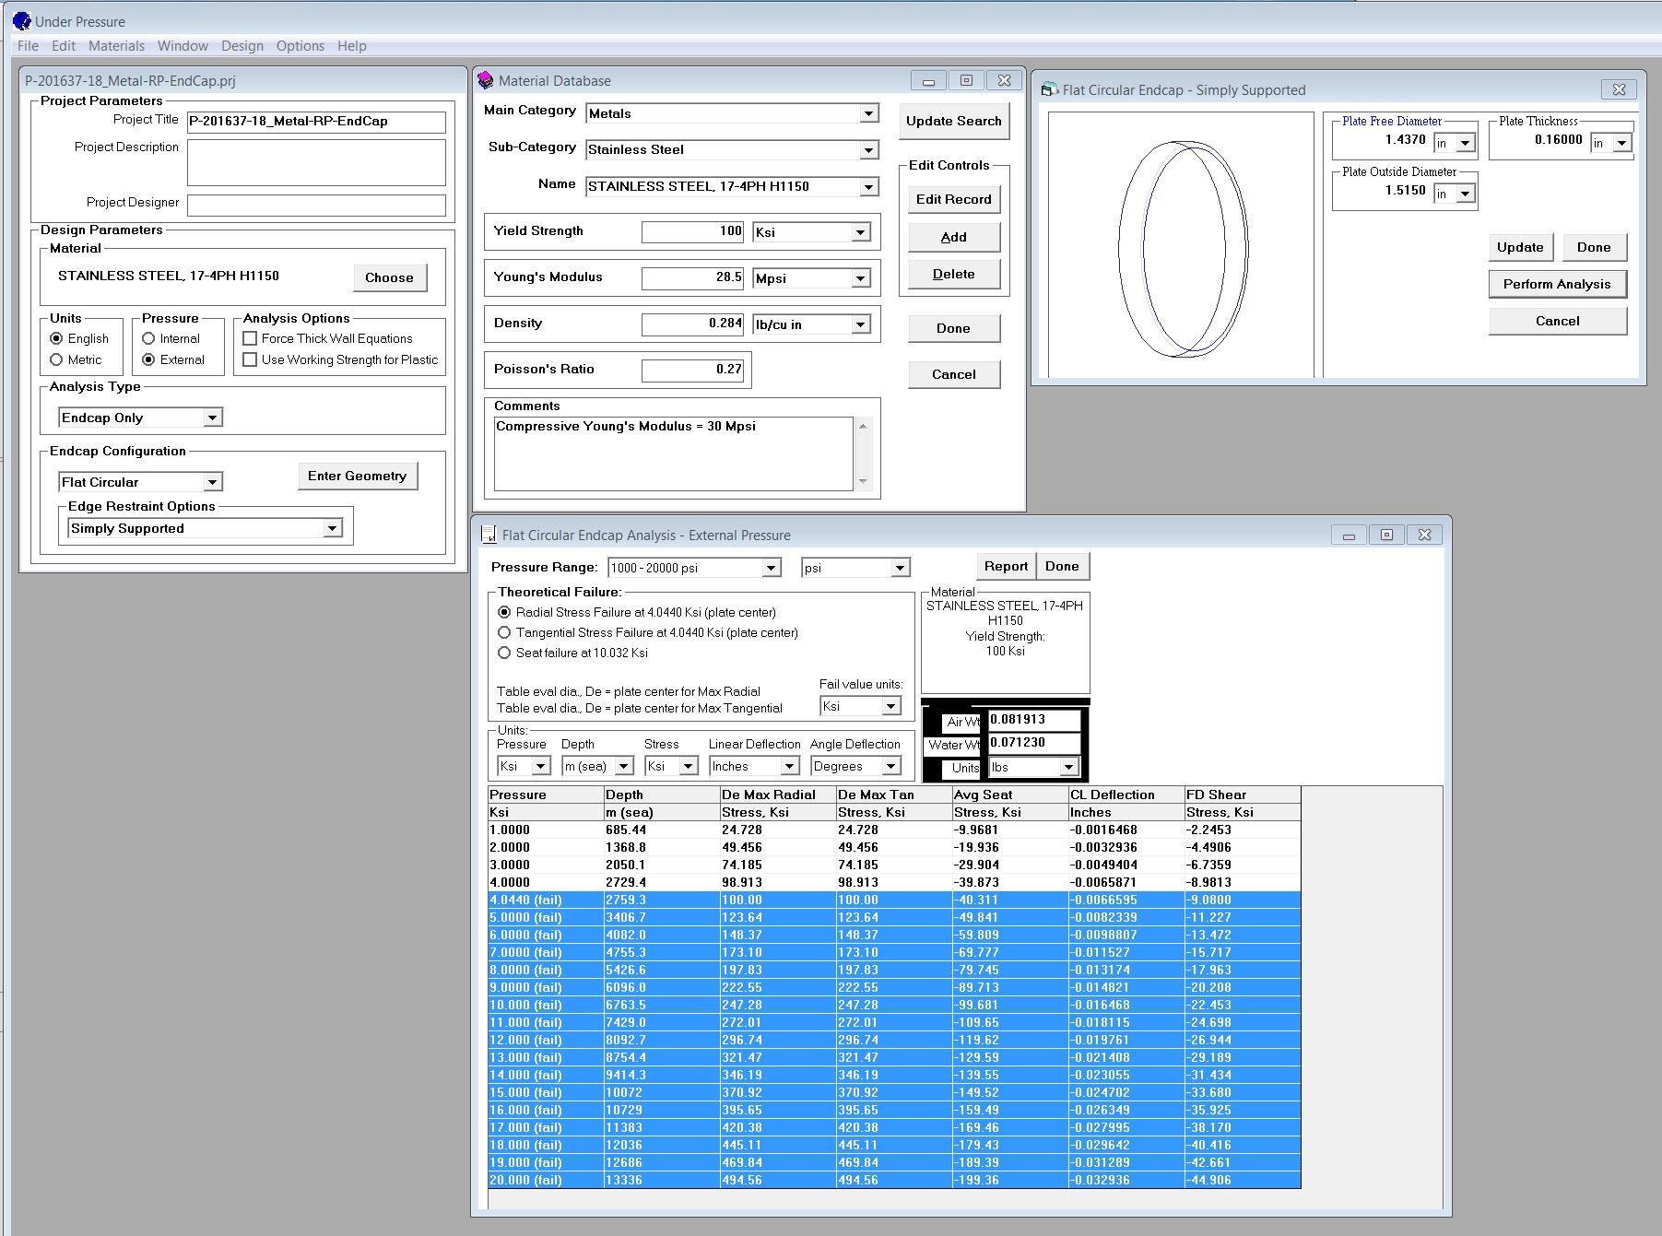Select Seat failure at 10.032 Ksi
1662x1236 pixels.
coord(504,653)
